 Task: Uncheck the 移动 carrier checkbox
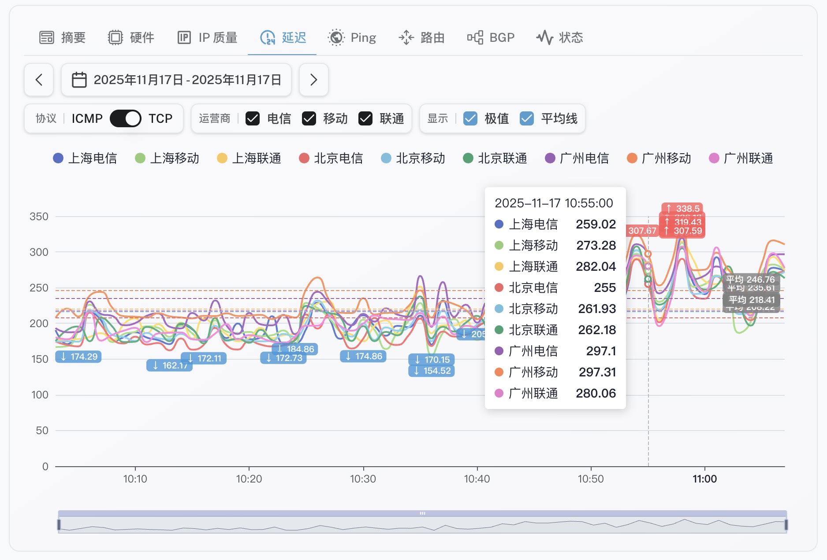(x=309, y=118)
